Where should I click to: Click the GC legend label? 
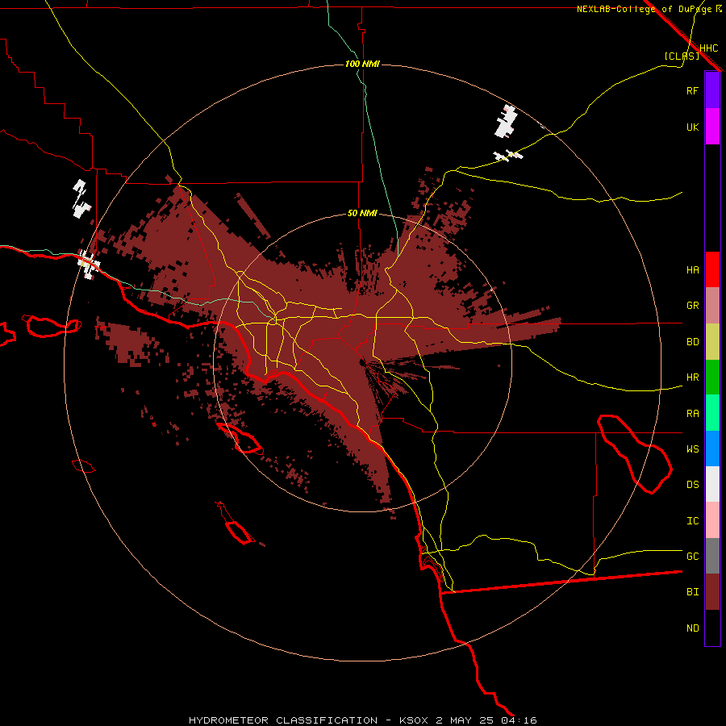[692, 557]
